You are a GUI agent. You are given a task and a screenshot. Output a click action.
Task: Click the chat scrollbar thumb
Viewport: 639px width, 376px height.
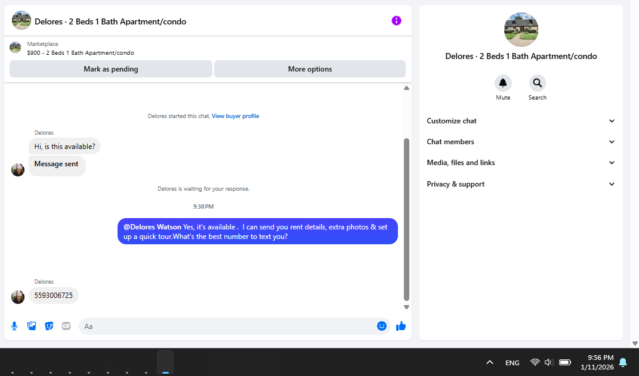click(x=406, y=219)
